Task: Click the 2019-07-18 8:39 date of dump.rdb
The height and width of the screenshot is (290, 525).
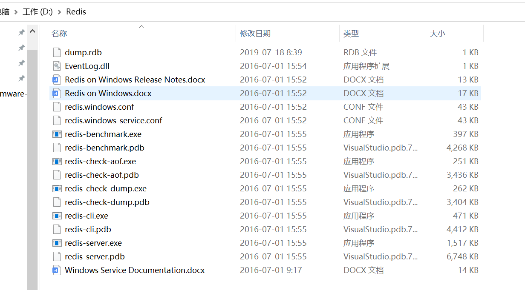Action: pyautogui.click(x=271, y=52)
